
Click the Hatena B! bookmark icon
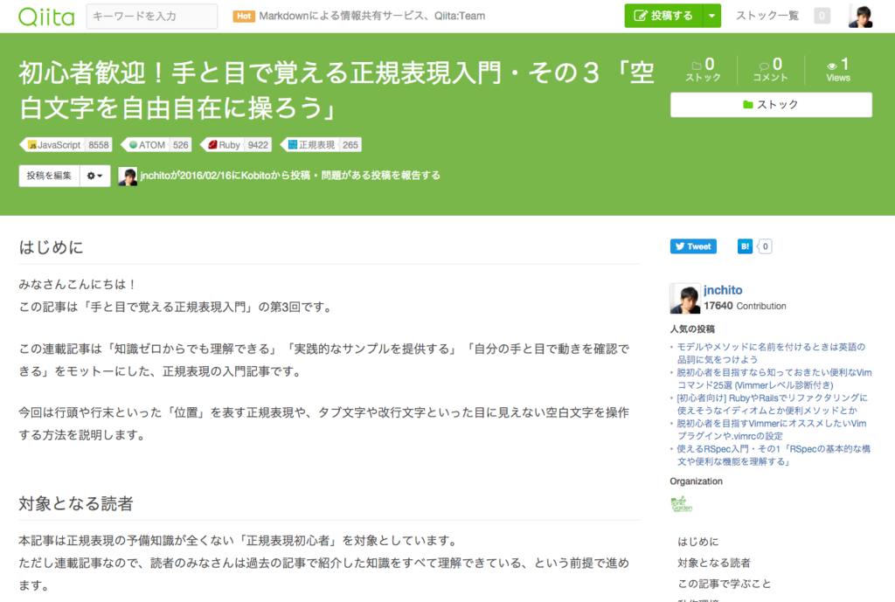(745, 246)
